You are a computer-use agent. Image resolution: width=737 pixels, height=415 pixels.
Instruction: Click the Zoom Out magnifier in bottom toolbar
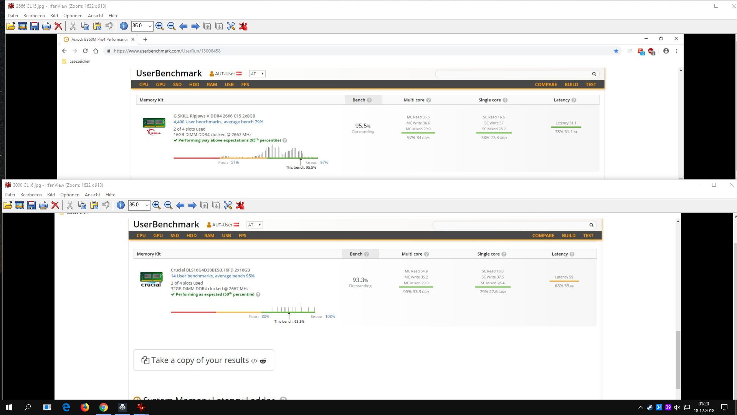(168, 205)
